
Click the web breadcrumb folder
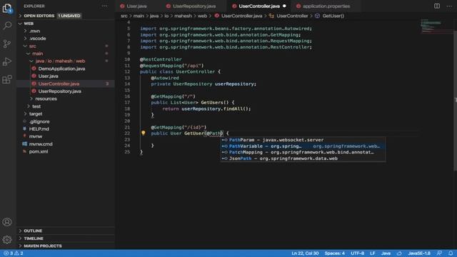(x=202, y=16)
